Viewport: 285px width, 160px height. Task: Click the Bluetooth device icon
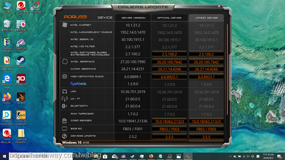pyautogui.click(x=64, y=106)
